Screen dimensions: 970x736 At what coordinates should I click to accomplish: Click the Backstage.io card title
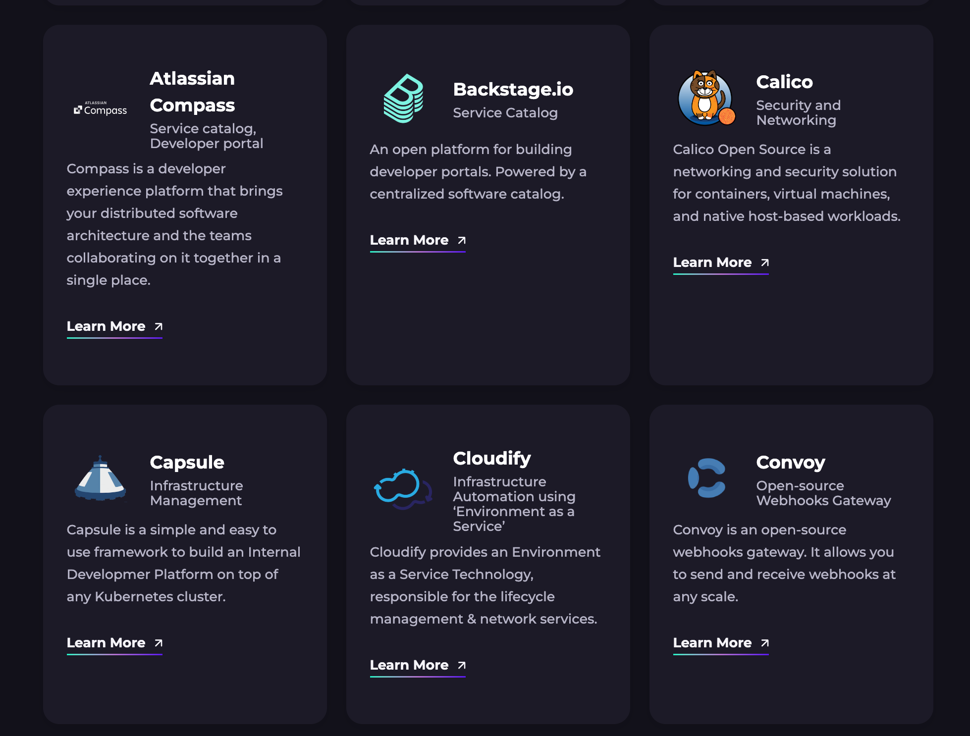(x=513, y=89)
